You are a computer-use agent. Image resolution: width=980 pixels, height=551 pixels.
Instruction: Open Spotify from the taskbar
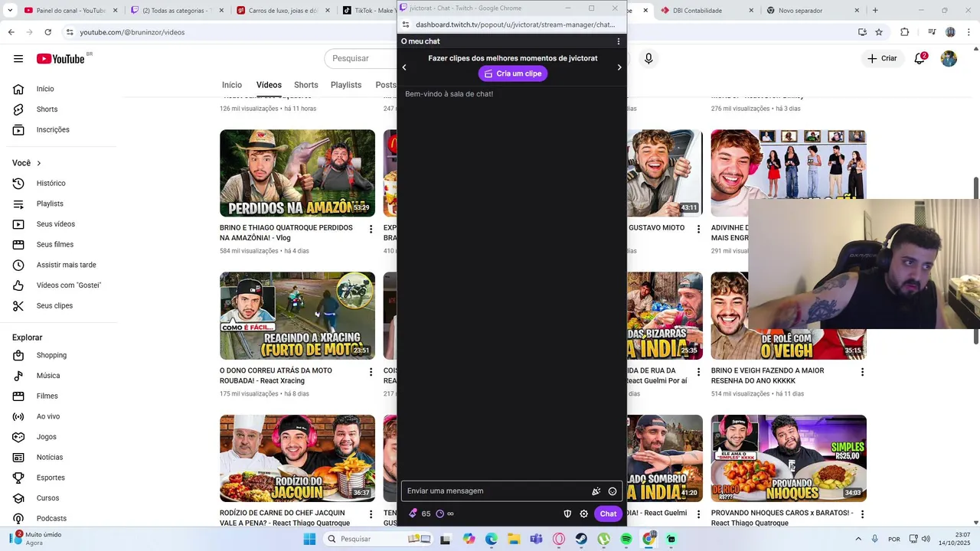[626, 539]
